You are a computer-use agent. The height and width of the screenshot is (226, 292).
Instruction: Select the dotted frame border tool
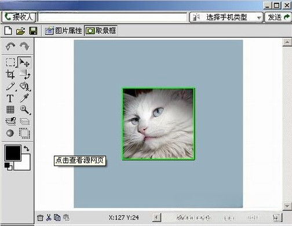[x=24, y=133]
